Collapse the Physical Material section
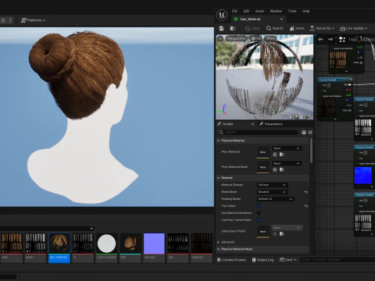375x281 pixels. [218, 140]
